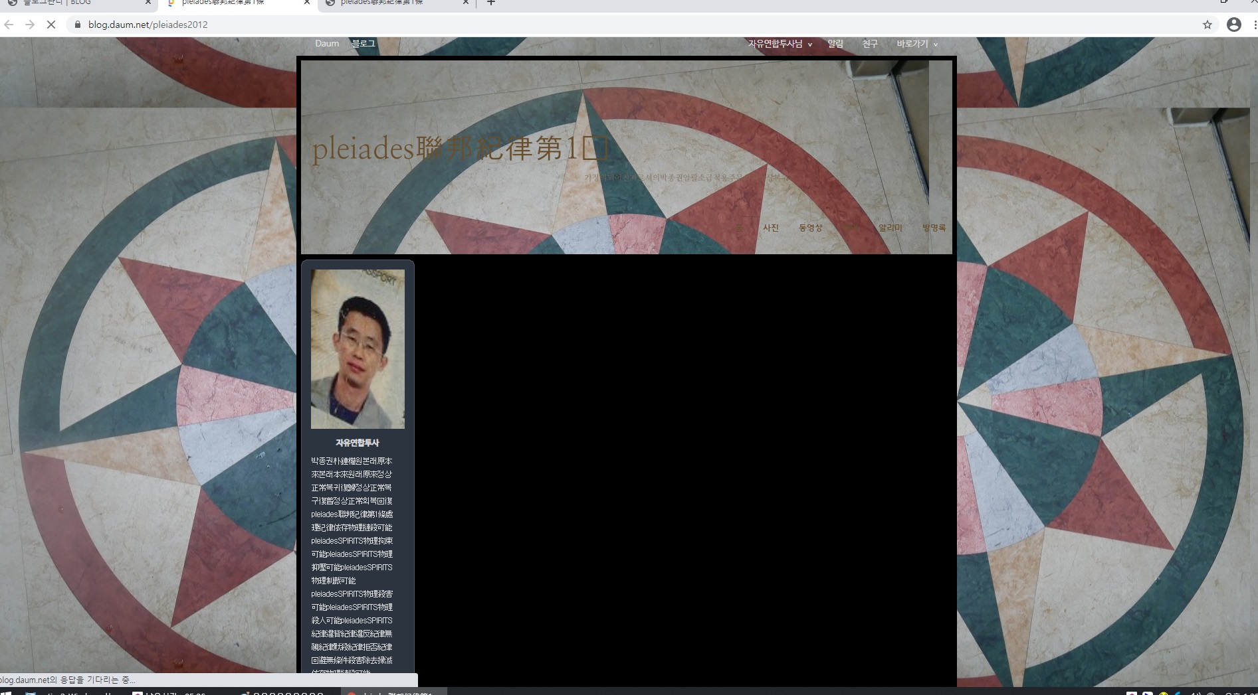Screen dimensions: 1258x695
Task: Go back with the browser back arrow
Action: coord(9,25)
